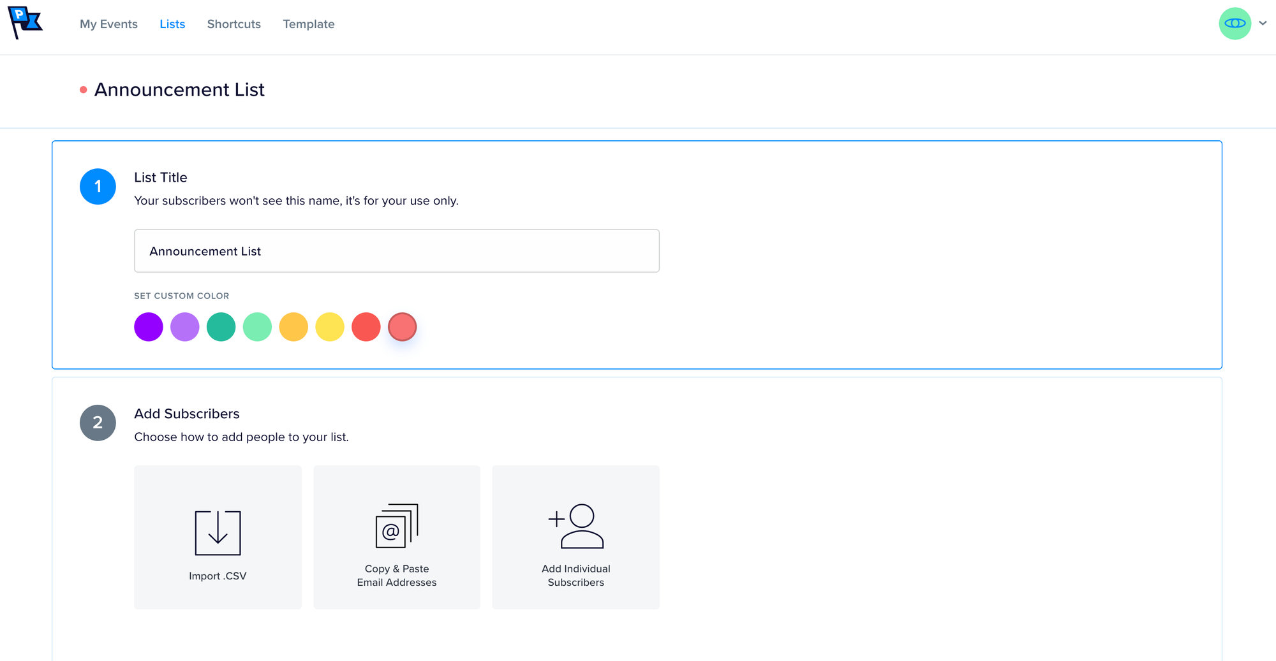This screenshot has height=661, width=1276.
Task: Switch to the Lists tab
Action: click(x=172, y=24)
